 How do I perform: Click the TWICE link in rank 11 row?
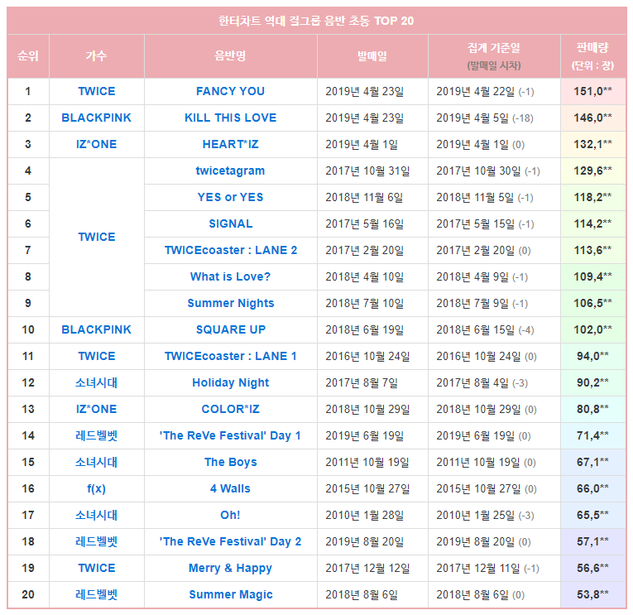tap(97, 356)
